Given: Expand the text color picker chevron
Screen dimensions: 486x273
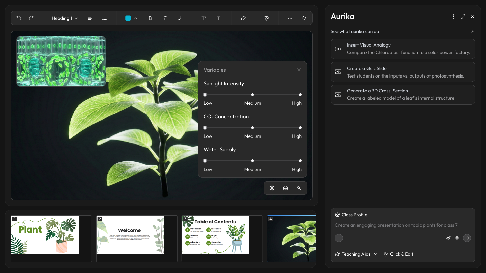Looking at the screenshot, I should pyautogui.click(x=136, y=18).
